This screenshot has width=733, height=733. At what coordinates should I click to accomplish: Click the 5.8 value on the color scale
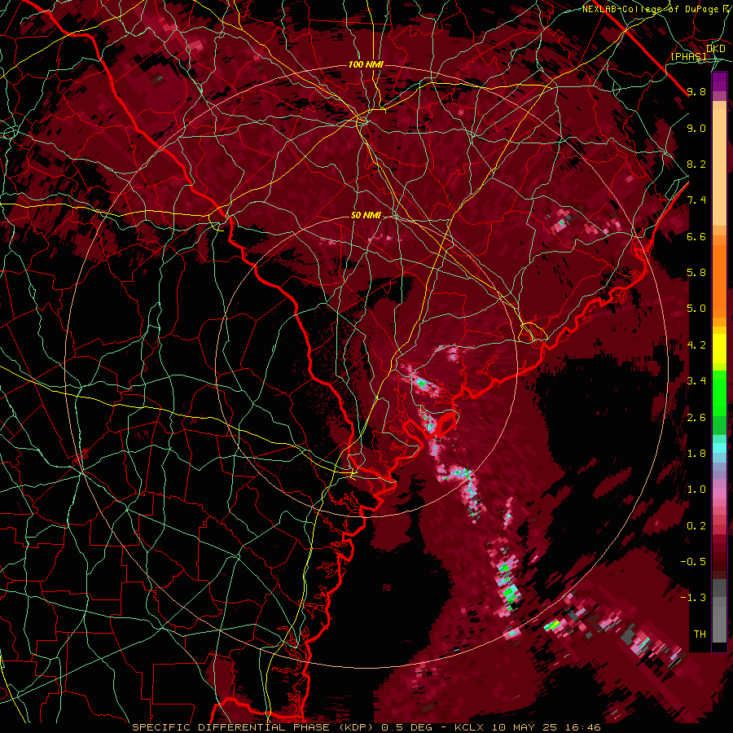coord(696,273)
